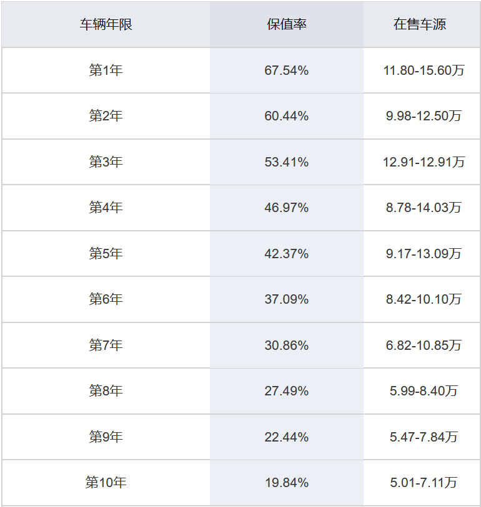This screenshot has width=481, height=507.
Task: Open the 8.42-10.10万 listings link
Action: tap(424, 299)
